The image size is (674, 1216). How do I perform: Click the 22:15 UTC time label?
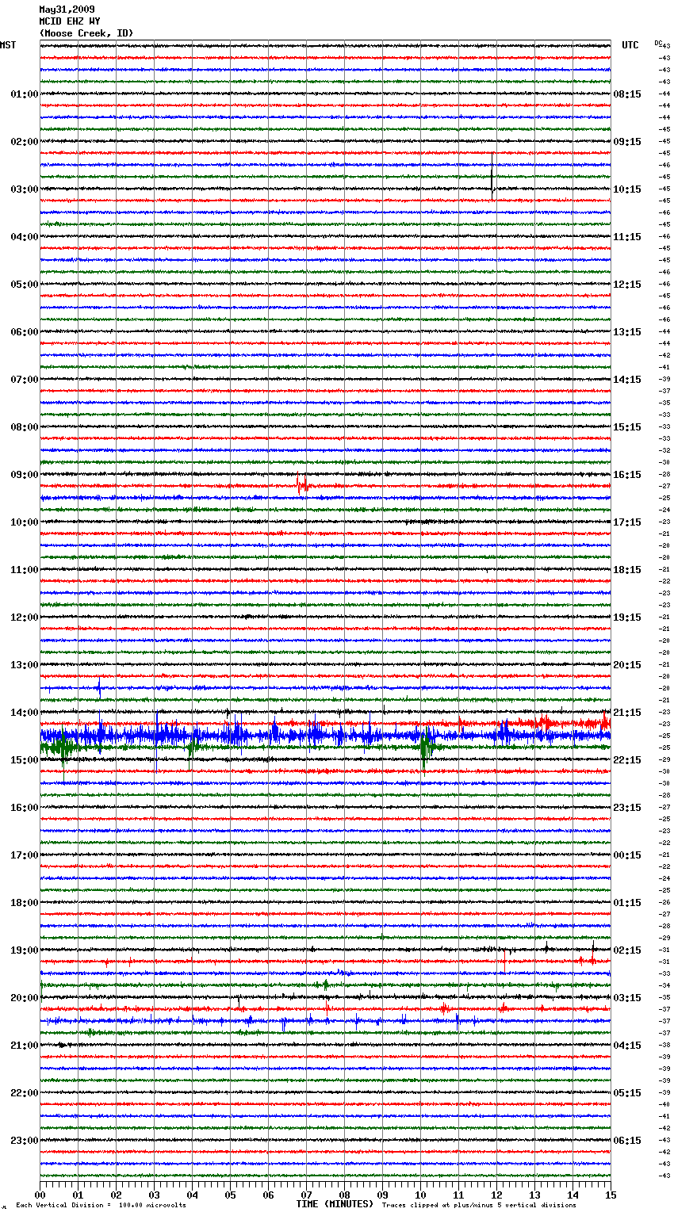627,760
